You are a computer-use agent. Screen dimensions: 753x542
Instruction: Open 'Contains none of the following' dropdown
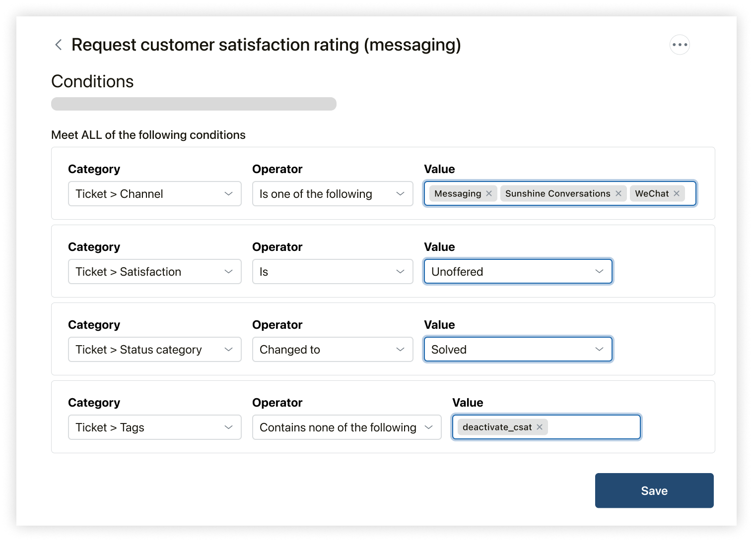tap(346, 427)
